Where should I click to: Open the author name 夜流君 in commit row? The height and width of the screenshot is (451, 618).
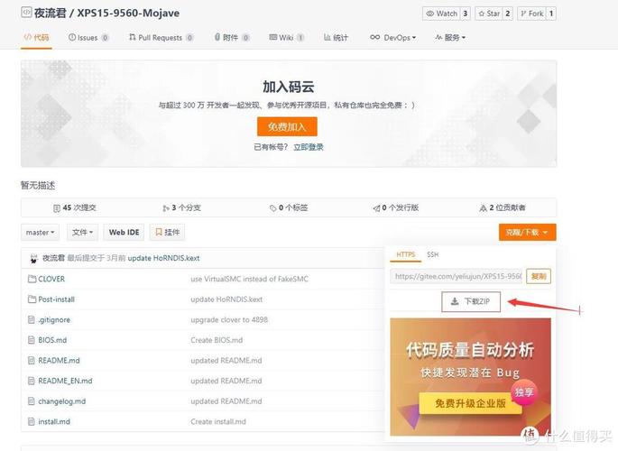(x=53, y=258)
